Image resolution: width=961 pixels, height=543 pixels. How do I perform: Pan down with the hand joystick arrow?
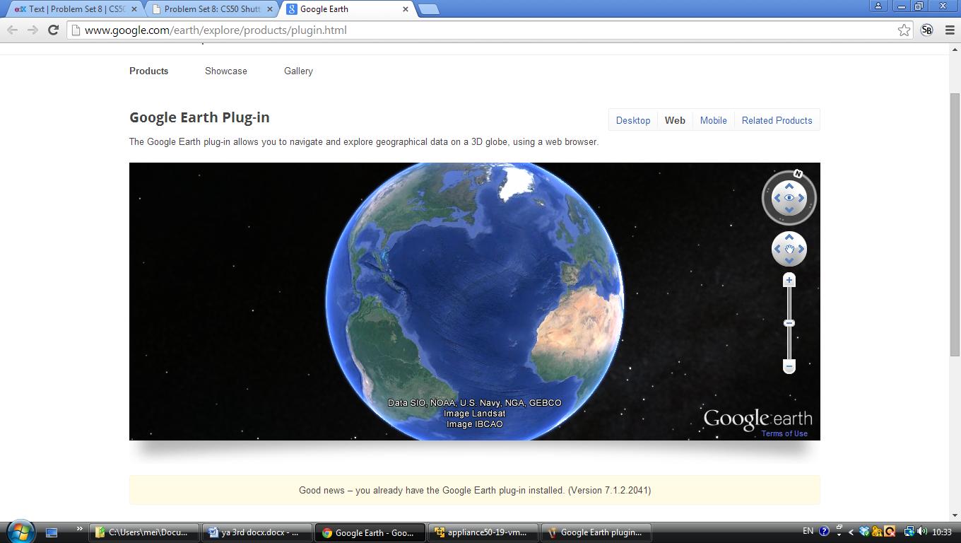click(789, 261)
